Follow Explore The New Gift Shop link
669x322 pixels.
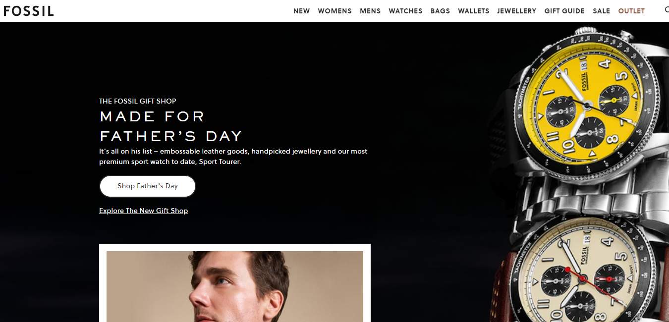click(143, 211)
